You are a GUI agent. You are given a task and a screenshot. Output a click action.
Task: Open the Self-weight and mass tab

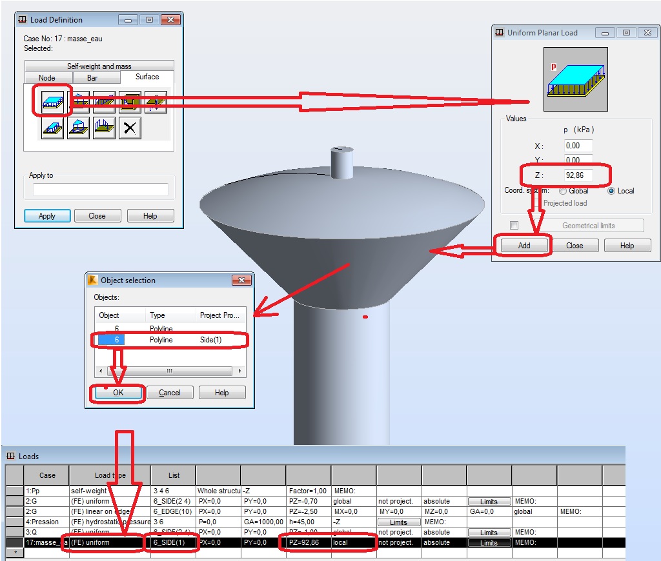tap(98, 65)
